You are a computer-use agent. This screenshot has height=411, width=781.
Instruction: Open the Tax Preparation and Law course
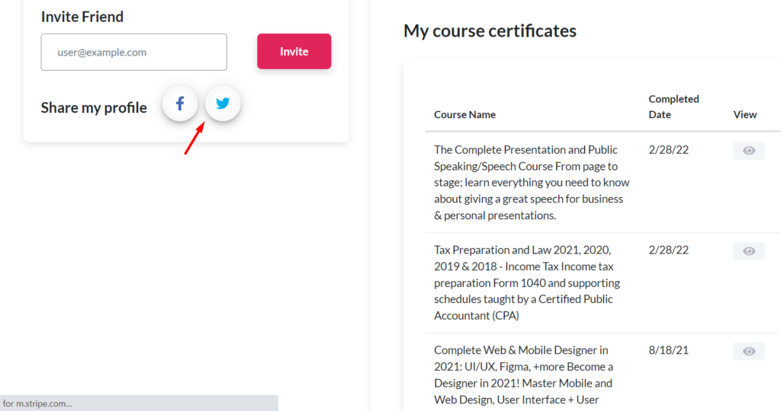point(528,282)
